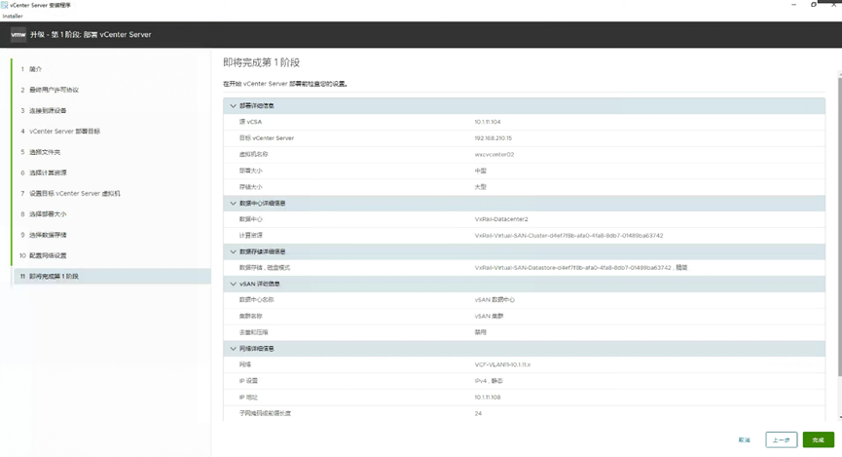The width and height of the screenshot is (842, 457).
Task: Click the IP address value 10.1.11.108
Action: 487,398
